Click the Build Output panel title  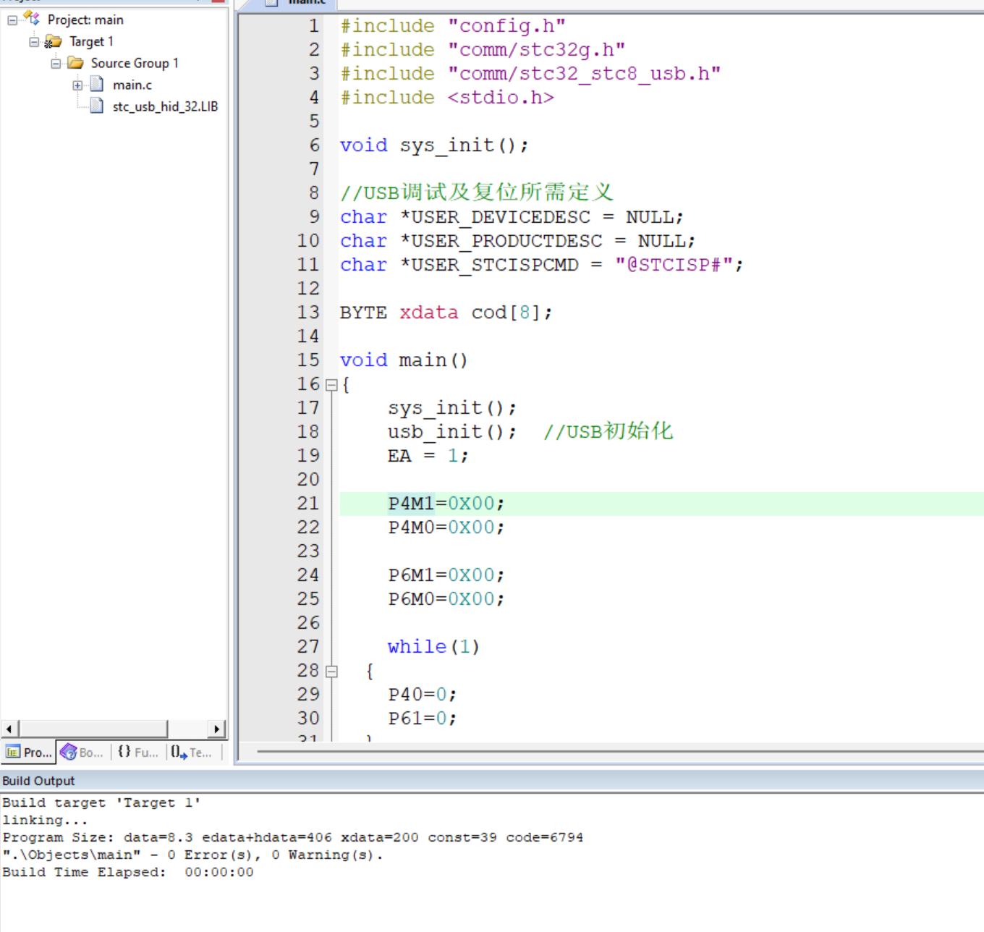pyautogui.click(x=38, y=781)
